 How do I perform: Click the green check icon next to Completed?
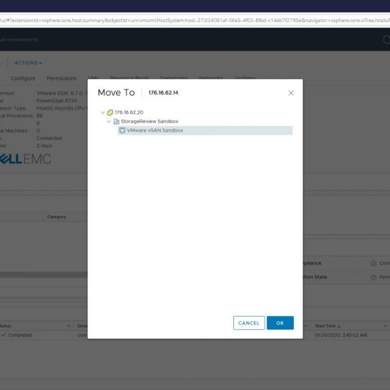tap(3, 335)
